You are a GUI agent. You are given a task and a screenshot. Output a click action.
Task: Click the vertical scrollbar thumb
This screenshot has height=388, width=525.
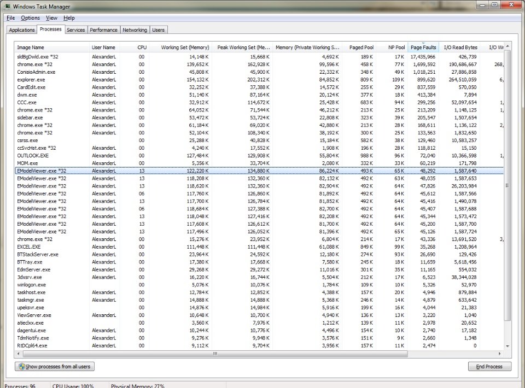tap(507, 185)
